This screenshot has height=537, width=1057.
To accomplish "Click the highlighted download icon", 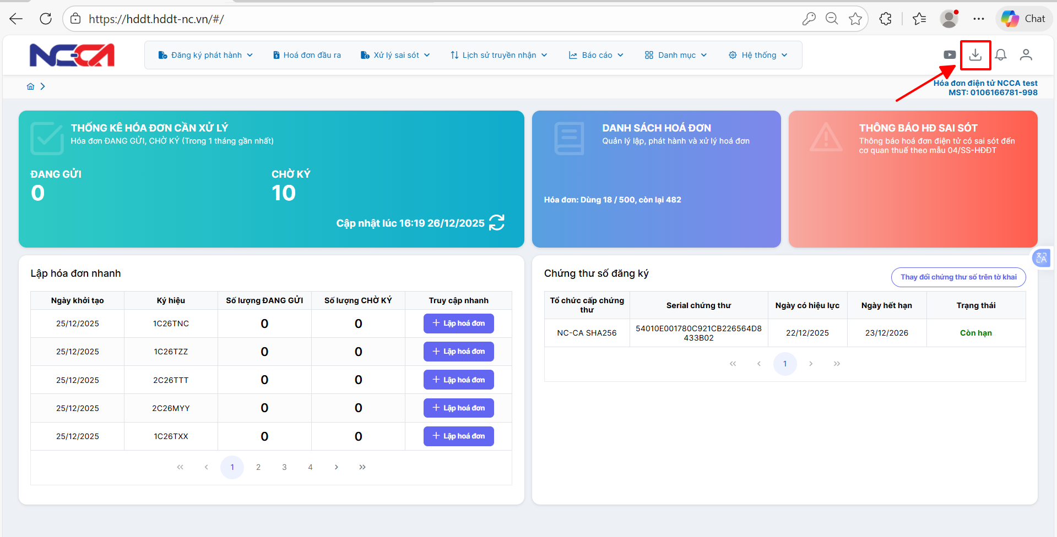I will click(x=975, y=54).
